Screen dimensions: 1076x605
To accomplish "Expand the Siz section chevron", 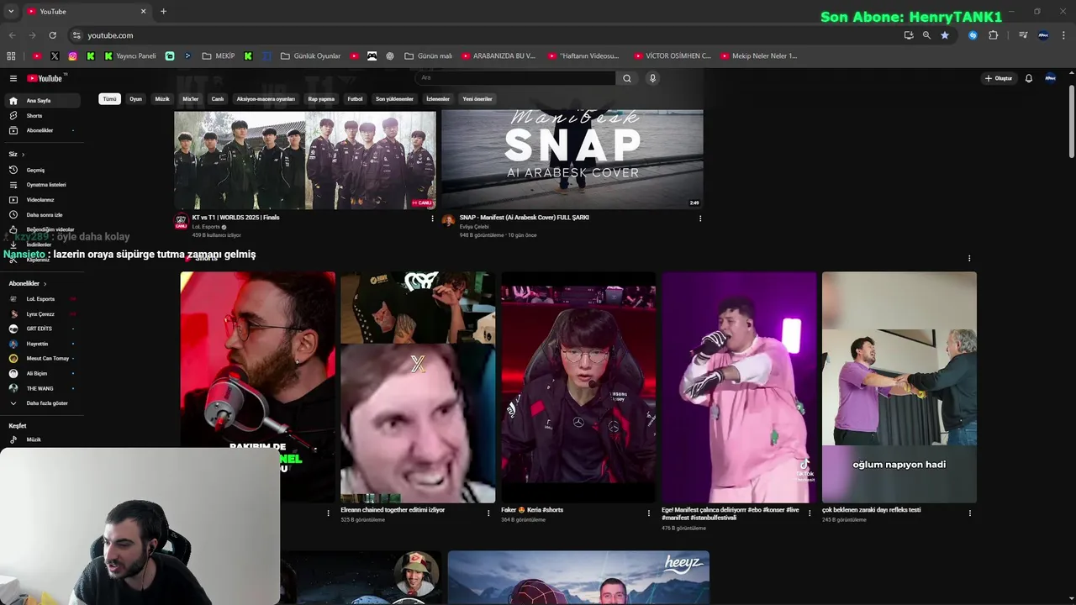I will coord(23,155).
